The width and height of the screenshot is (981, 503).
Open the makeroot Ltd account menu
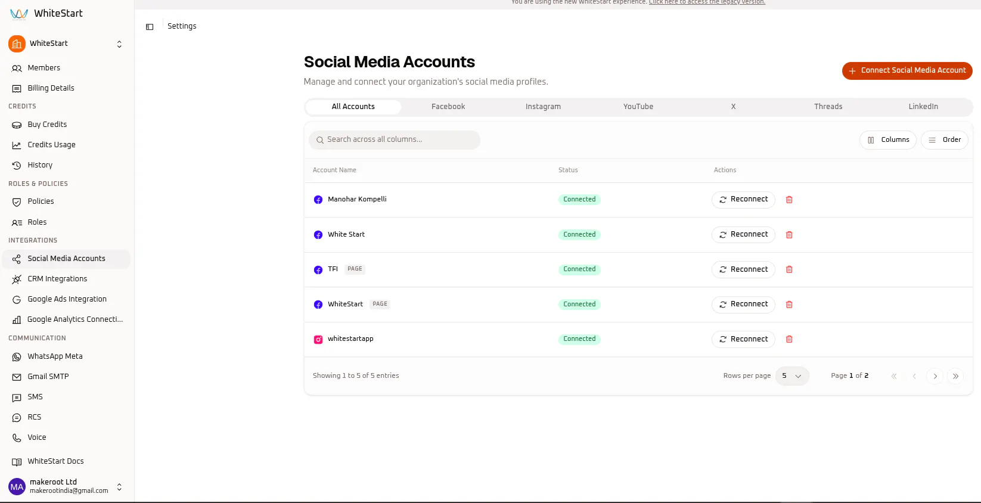tap(67, 486)
